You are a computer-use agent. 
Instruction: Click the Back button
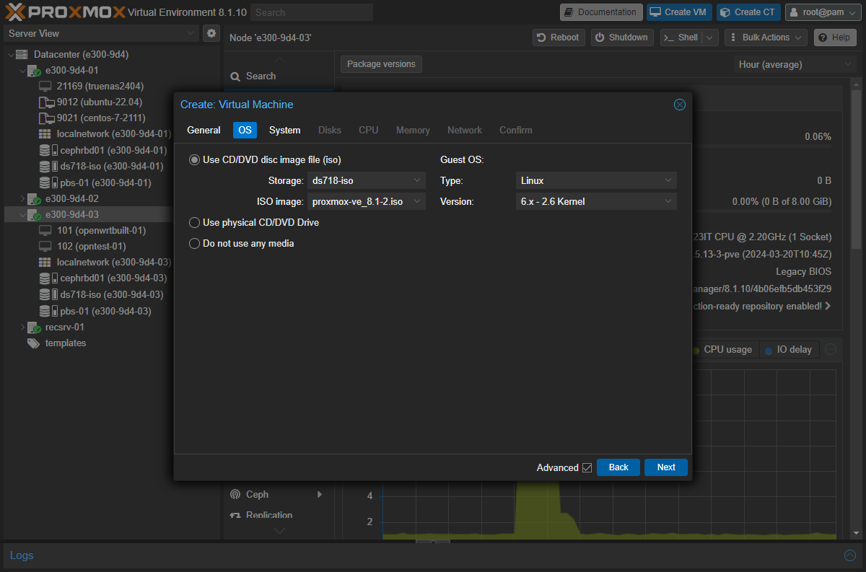(x=618, y=467)
